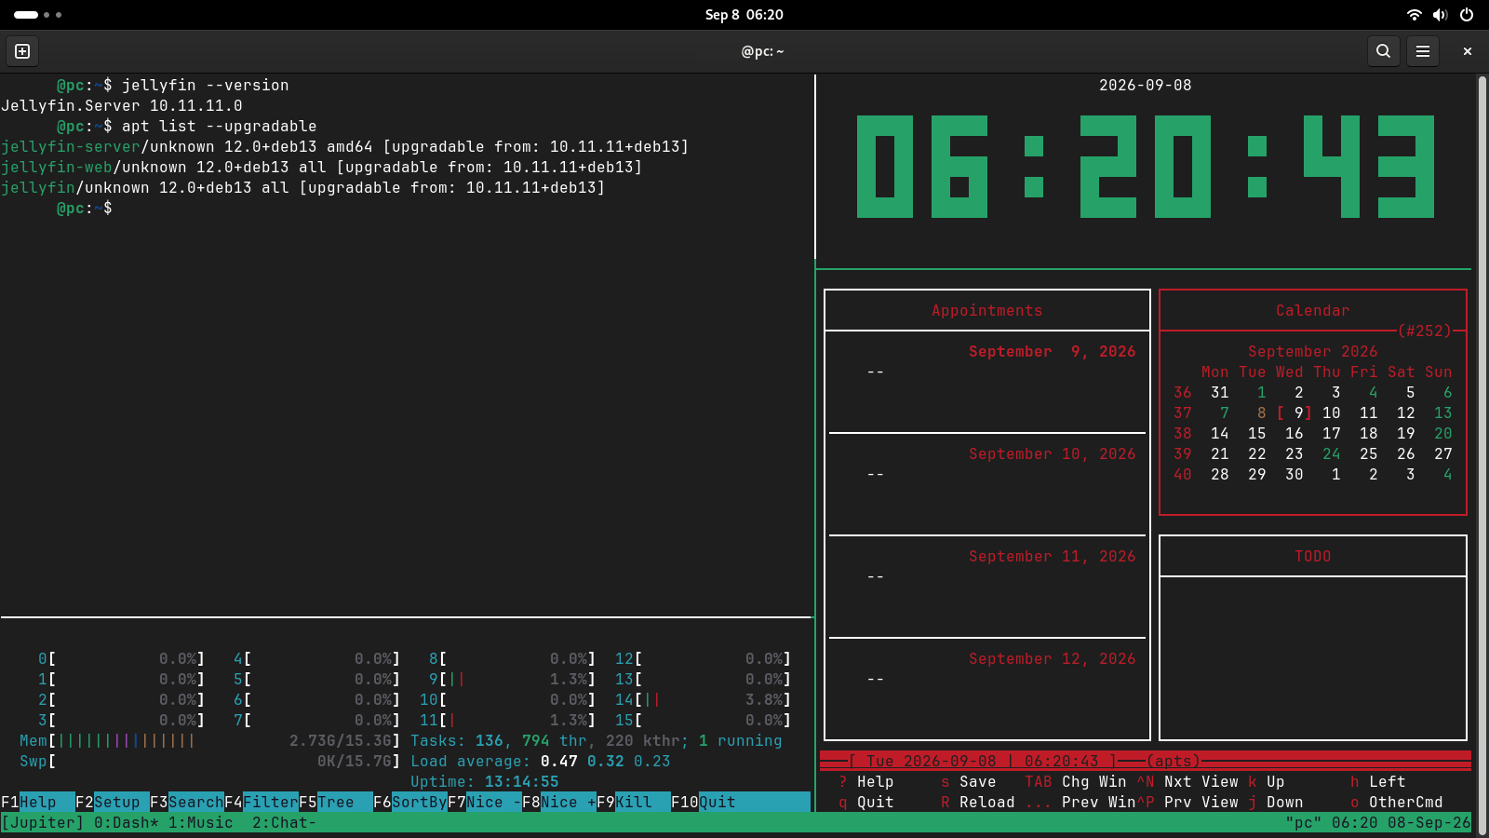Open the F6 SortBy menu in htop
Screen dimensions: 1489x838
410,802
